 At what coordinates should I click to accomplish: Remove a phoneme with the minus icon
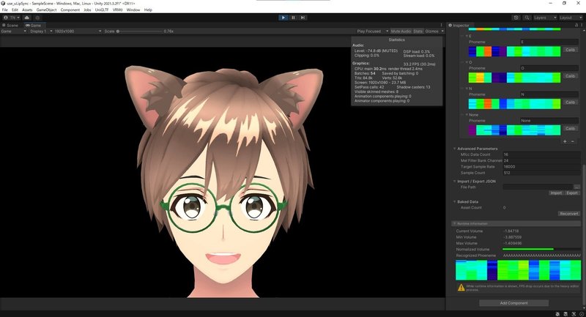coord(573,141)
